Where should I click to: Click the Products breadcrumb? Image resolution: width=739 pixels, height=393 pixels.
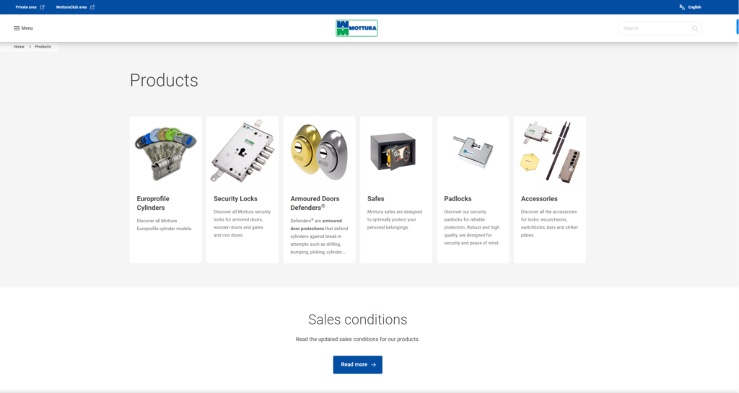pos(43,47)
